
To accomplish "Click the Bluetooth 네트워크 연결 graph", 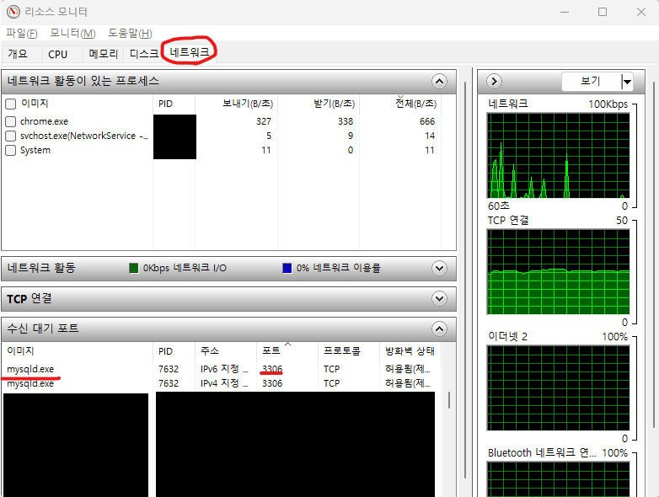I will pyautogui.click(x=558, y=479).
